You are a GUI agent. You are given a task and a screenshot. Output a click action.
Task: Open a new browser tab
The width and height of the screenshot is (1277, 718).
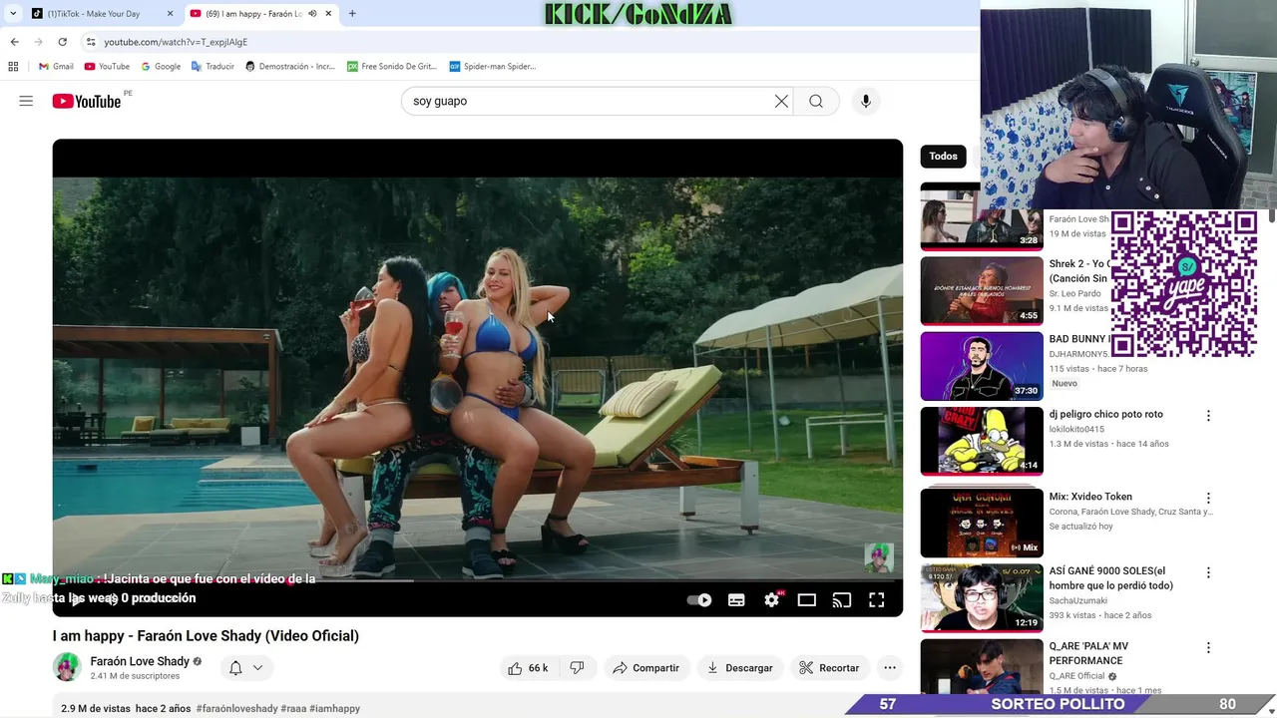coord(352,14)
